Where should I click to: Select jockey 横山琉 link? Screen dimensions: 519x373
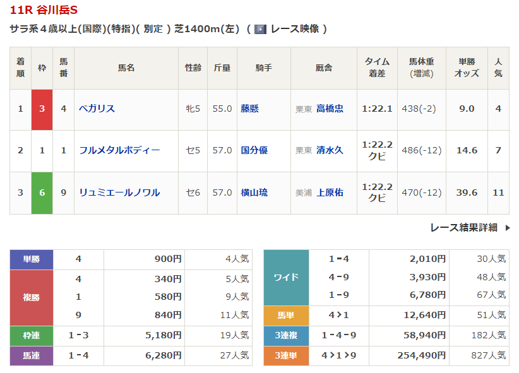coord(254,192)
